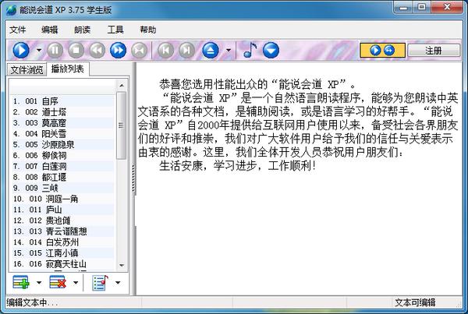Click the play icon in yellow panel

pyautogui.click(x=375, y=50)
